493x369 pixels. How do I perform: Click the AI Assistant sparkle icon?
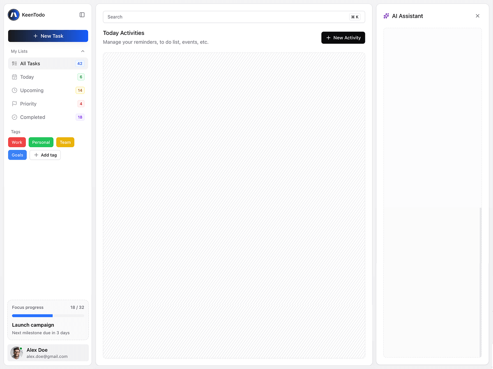point(386,16)
